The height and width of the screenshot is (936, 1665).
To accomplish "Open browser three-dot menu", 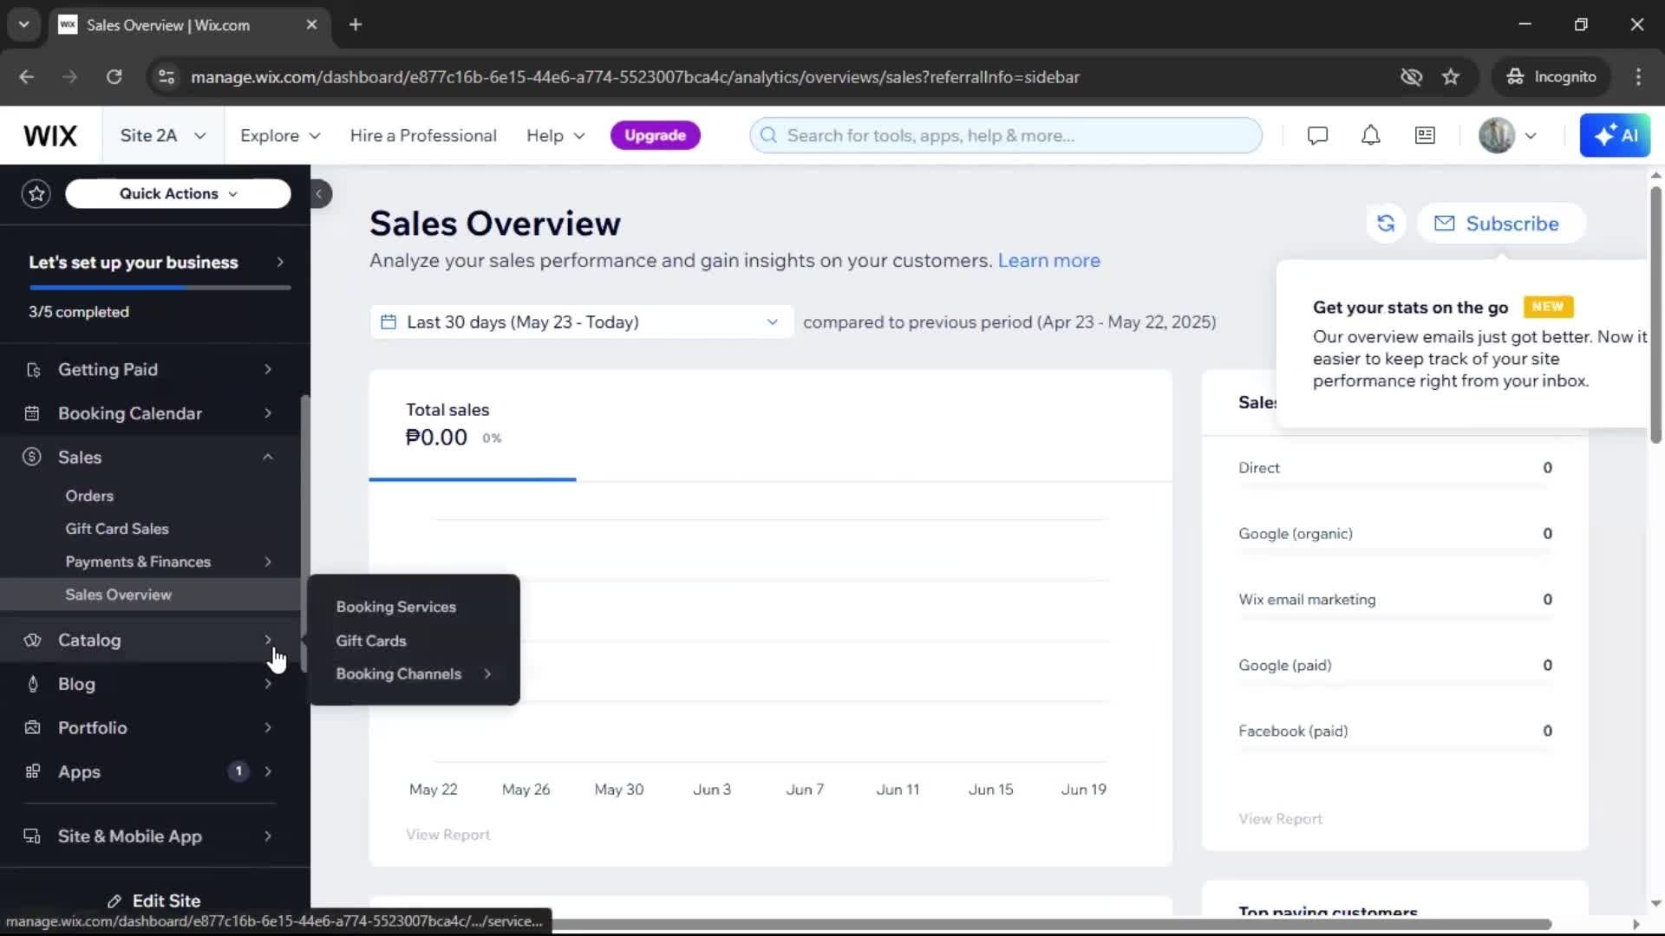I will pos(1638,77).
